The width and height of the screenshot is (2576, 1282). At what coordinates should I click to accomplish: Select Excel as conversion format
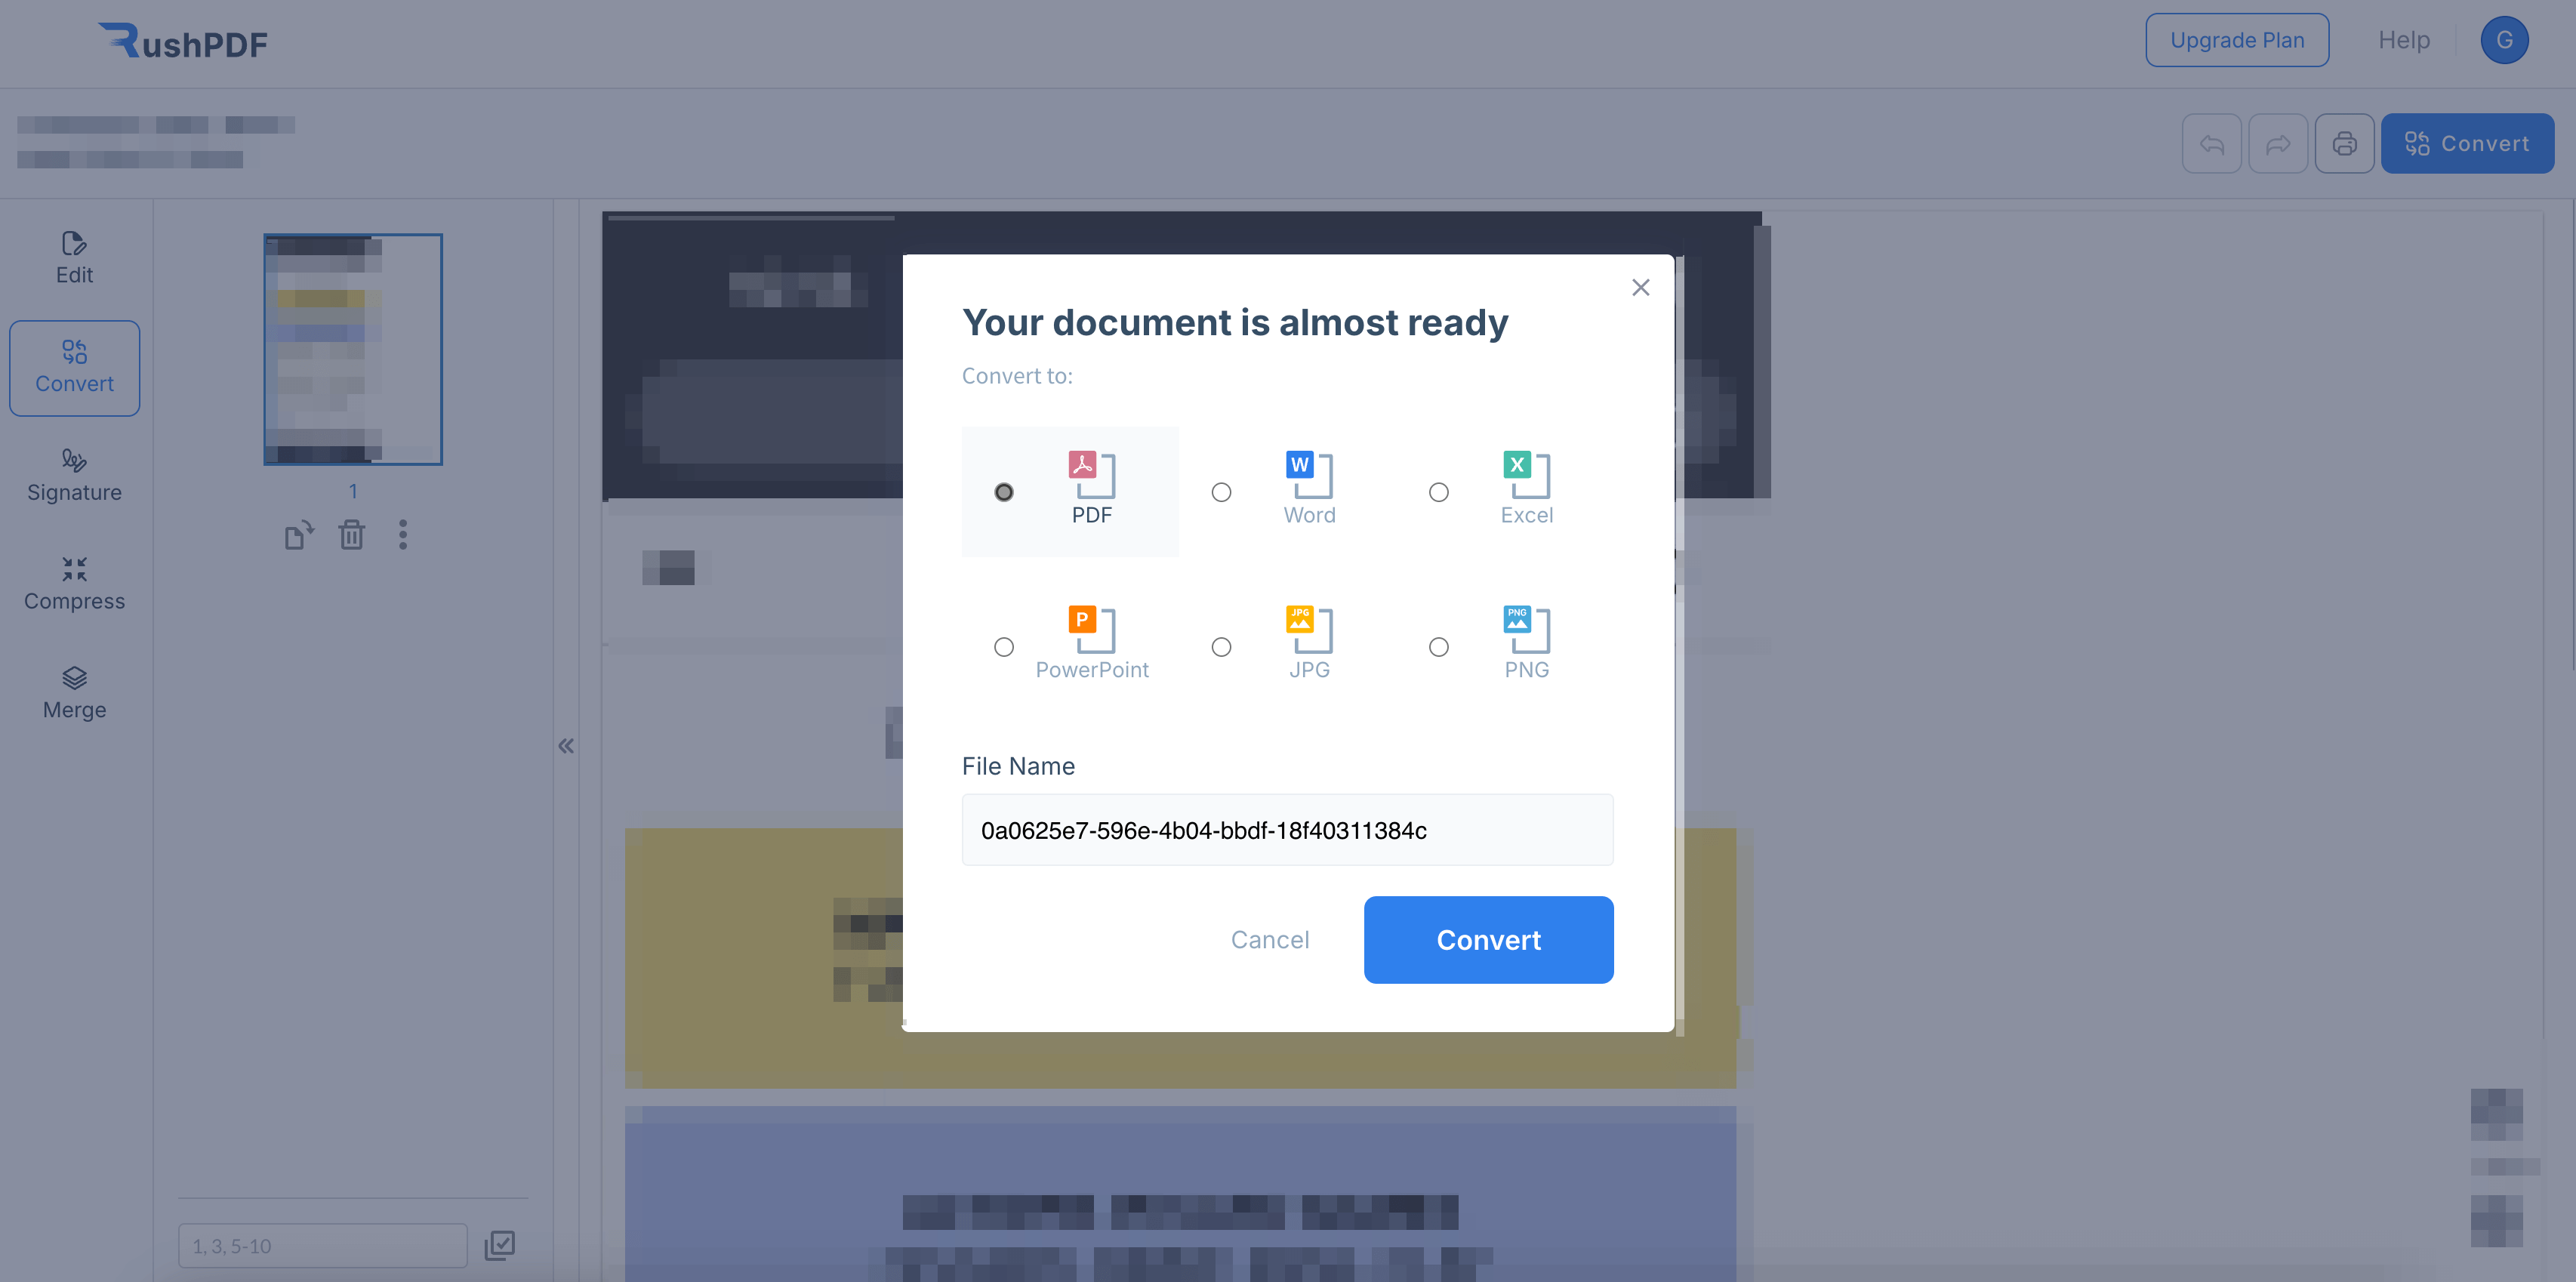coord(1436,490)
